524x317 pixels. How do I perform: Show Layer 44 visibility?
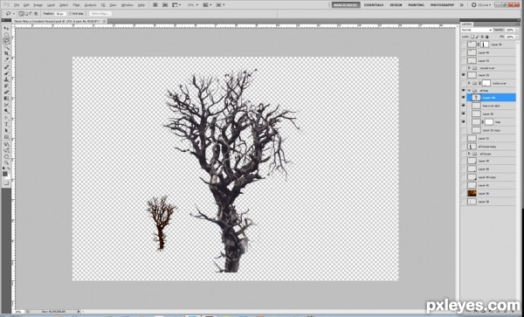(x=463, y=52)
